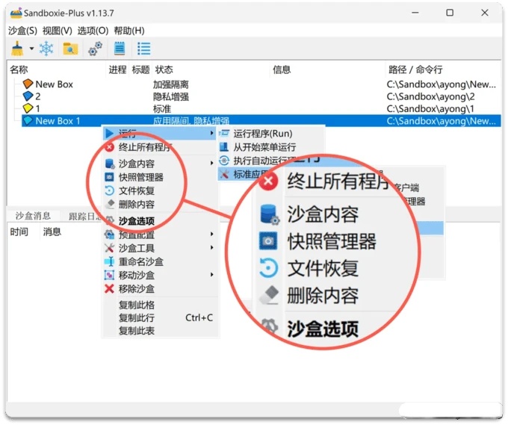The width and height of the screenshot is (508, 425).
Task: Open the 选项(O) menu
Action: [93, 31]
